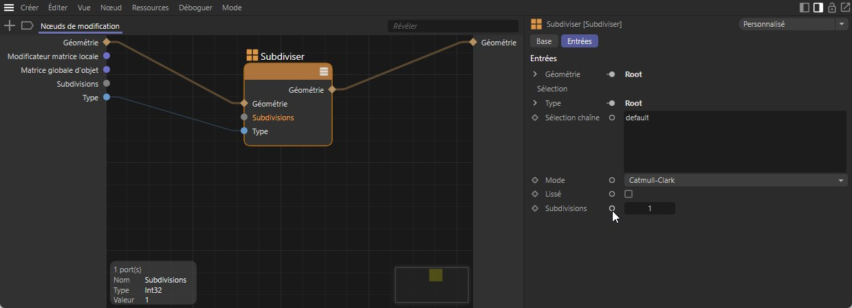852x308 pixels.
Task: Open the editor in a new window icon
Action: point(844,8)
